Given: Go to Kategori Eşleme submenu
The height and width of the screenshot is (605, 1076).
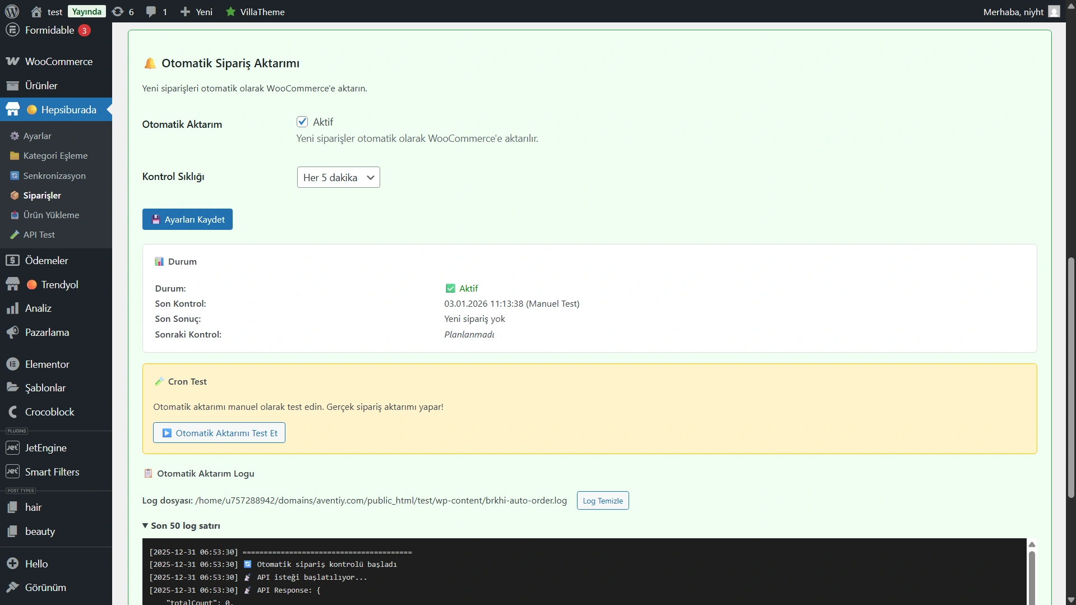Looking at the screenshot, I should click(56, 156).
